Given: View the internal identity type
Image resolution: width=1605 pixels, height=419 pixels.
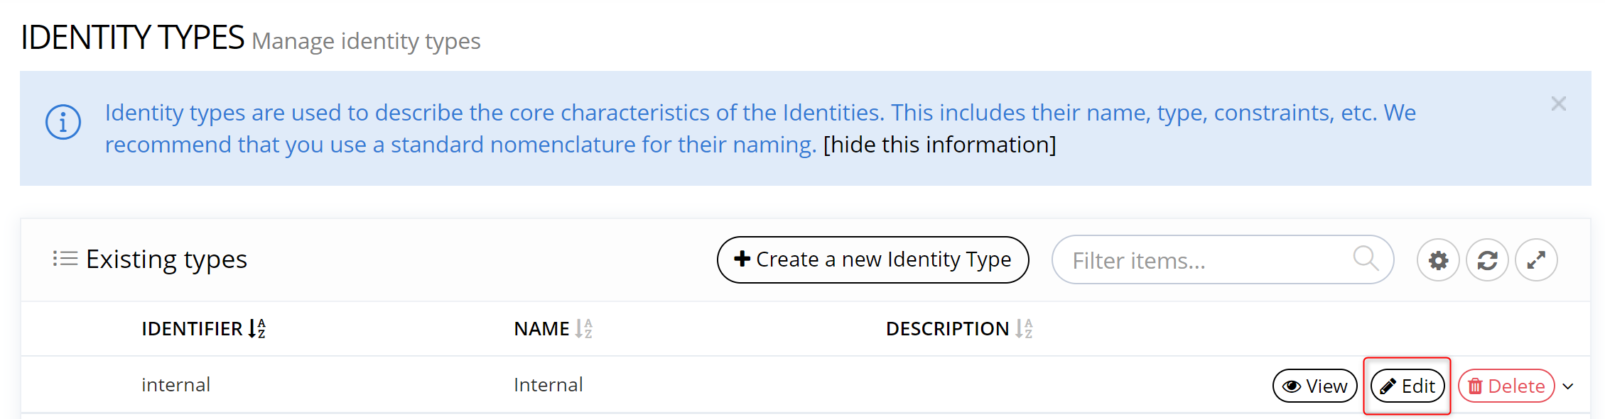Looking at the screenshot, I should tap(1314, 386).
